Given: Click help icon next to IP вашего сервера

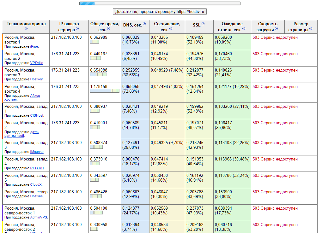Looking at the screenshot, I should pos(77,29).
